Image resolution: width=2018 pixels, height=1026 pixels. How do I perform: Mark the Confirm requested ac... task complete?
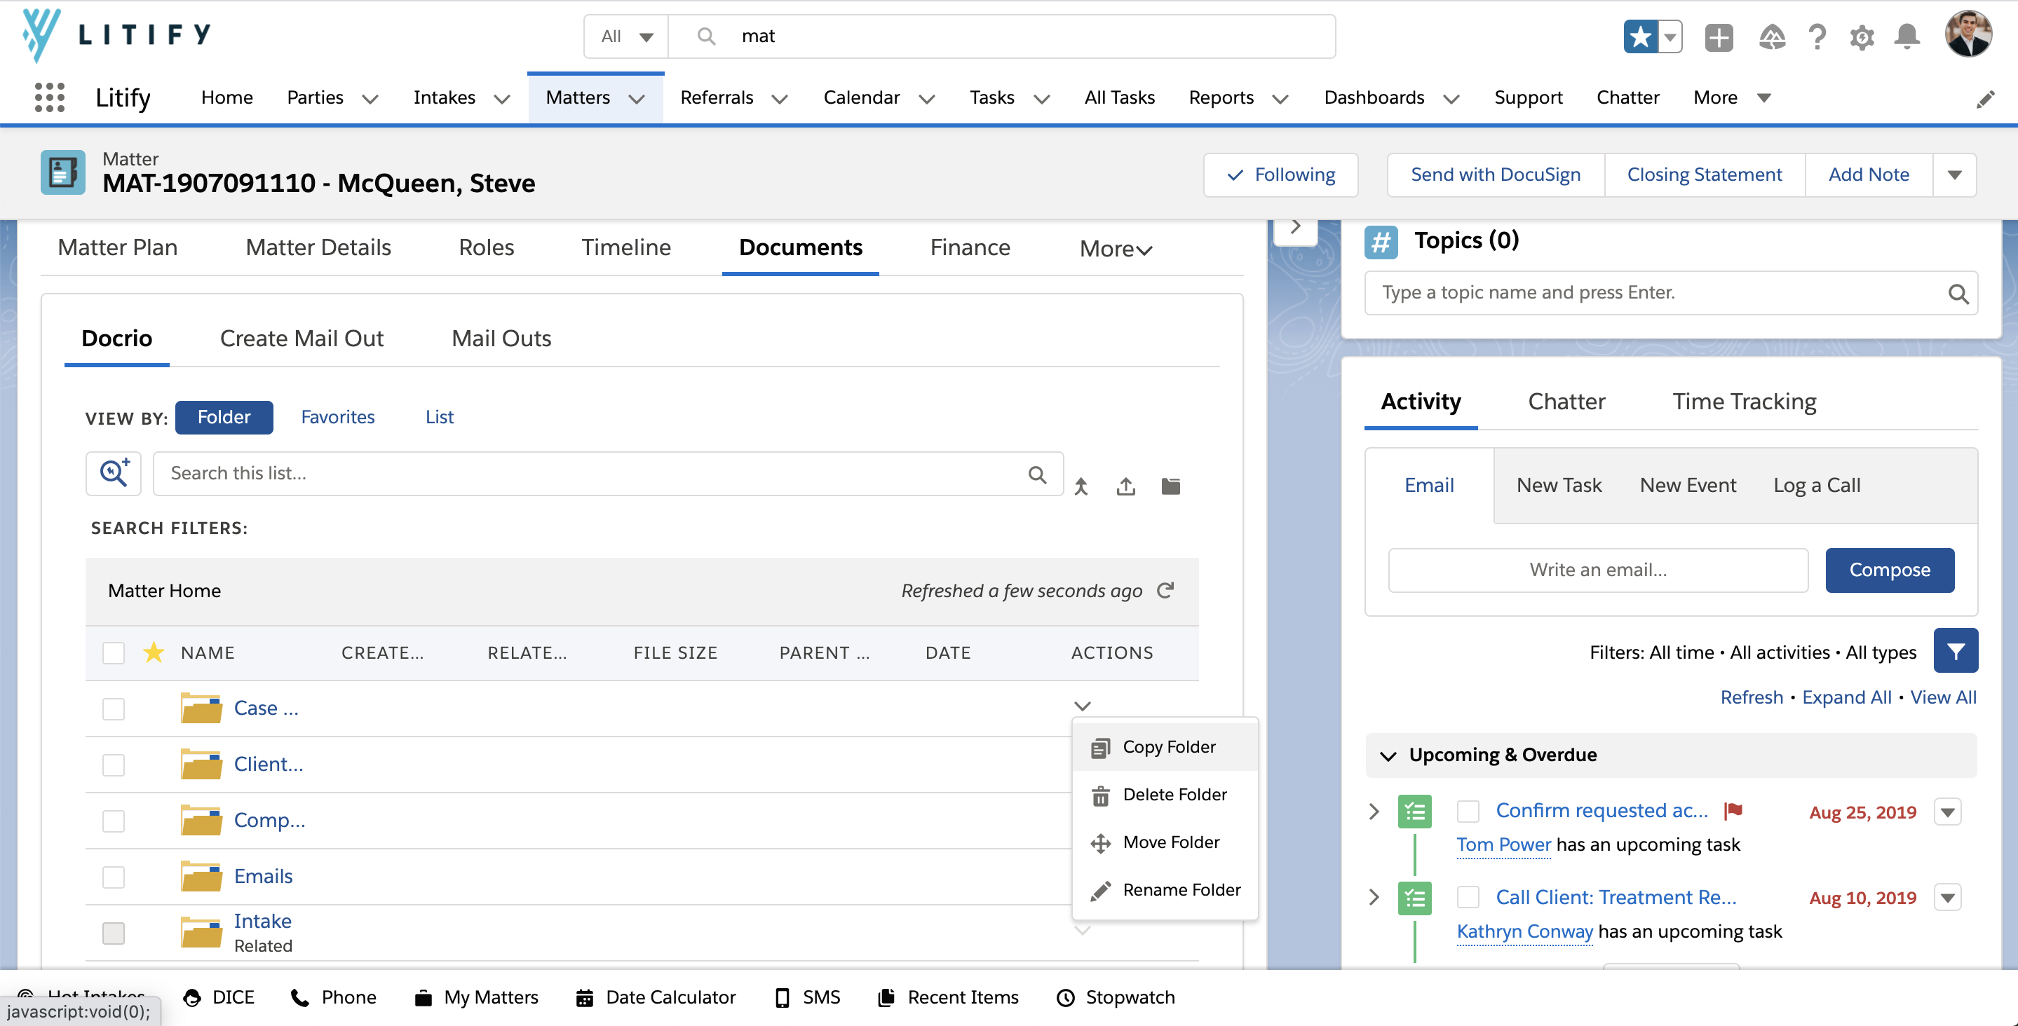pos(1468,812)
